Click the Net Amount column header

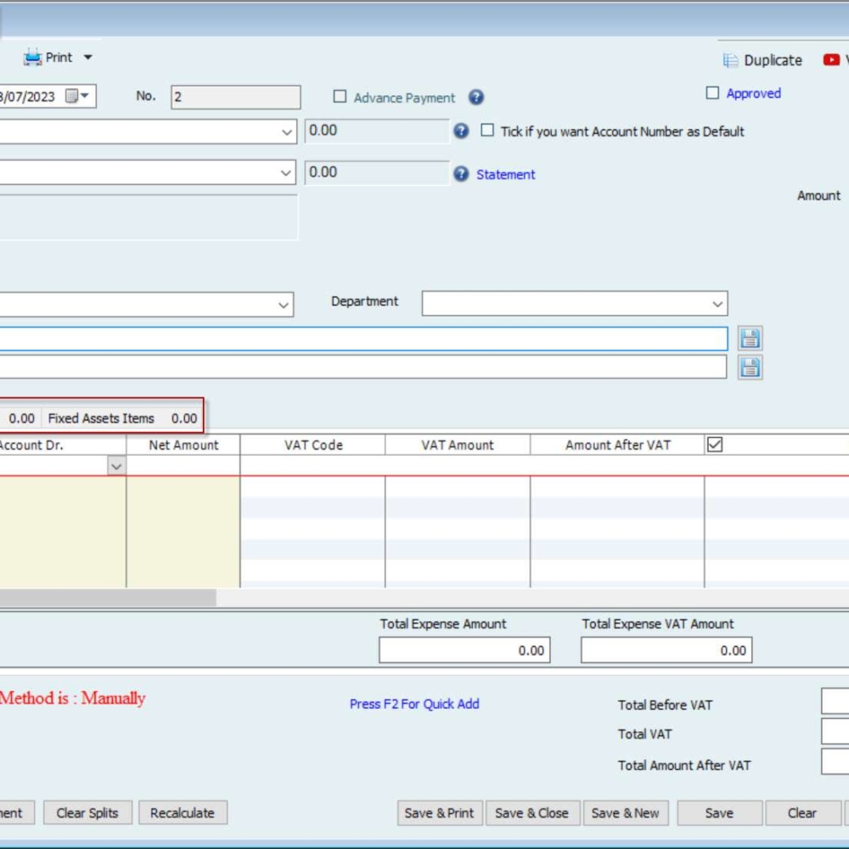(x=183, y=445)
